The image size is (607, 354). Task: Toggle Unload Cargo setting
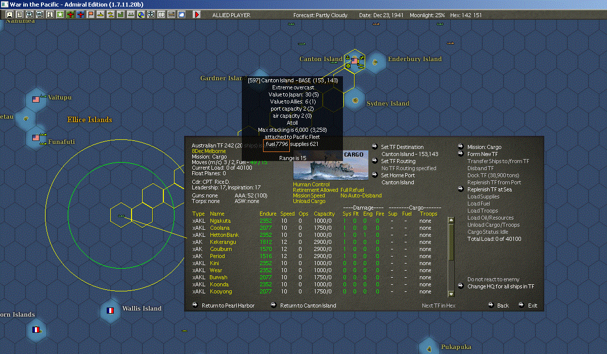click(x=310, y=201)
